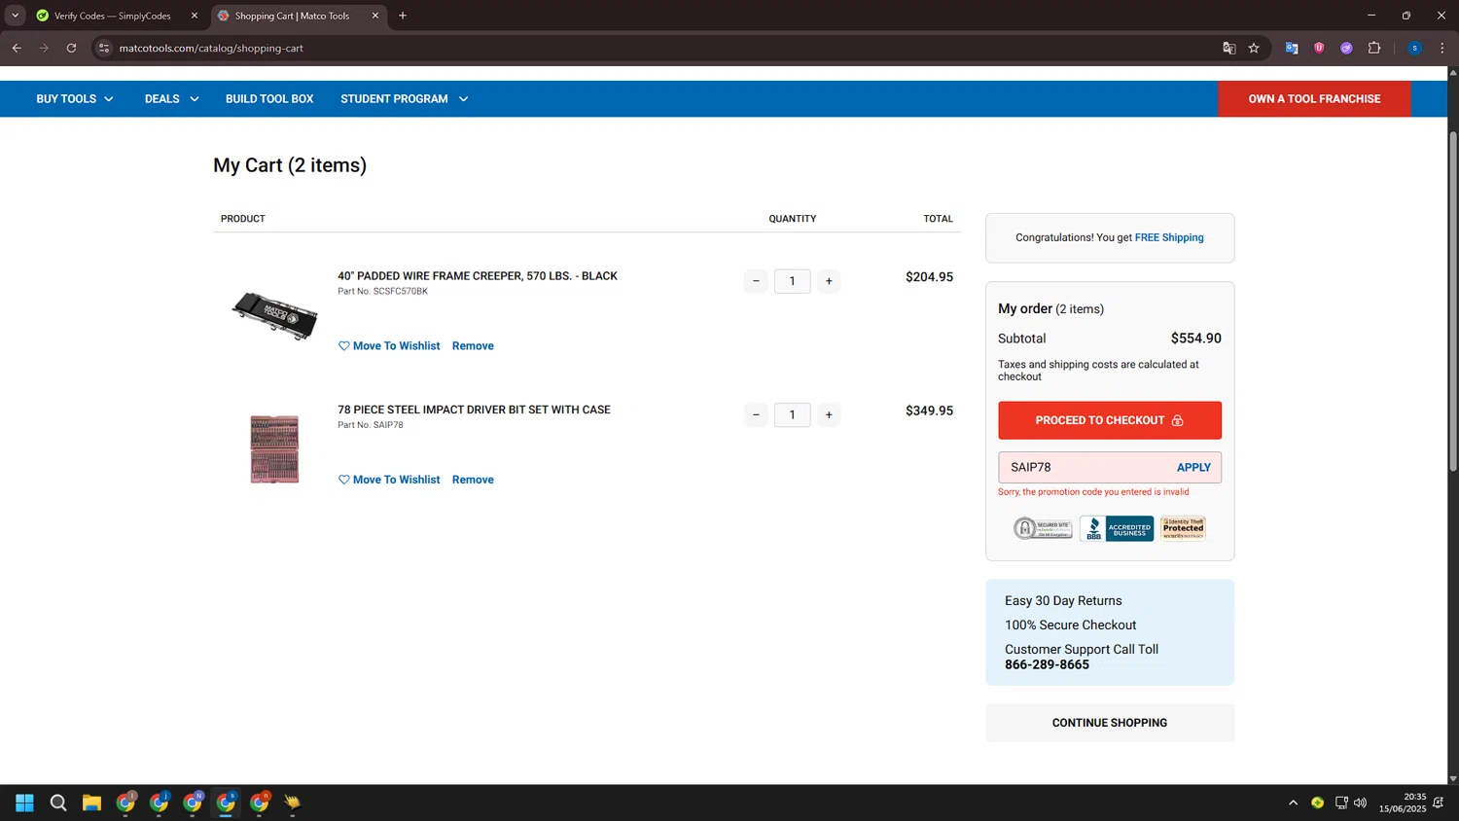Open the volume control in tray

coord(1360,803)
